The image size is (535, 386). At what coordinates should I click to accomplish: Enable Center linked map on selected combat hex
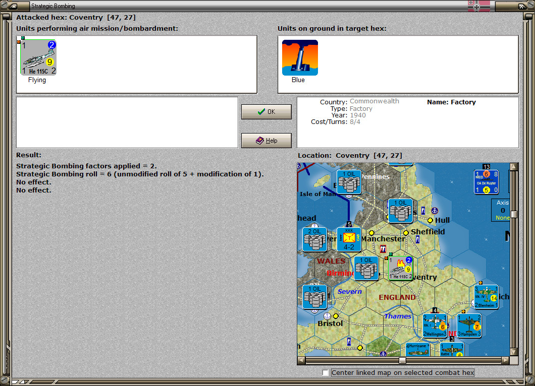coord(326,373)
